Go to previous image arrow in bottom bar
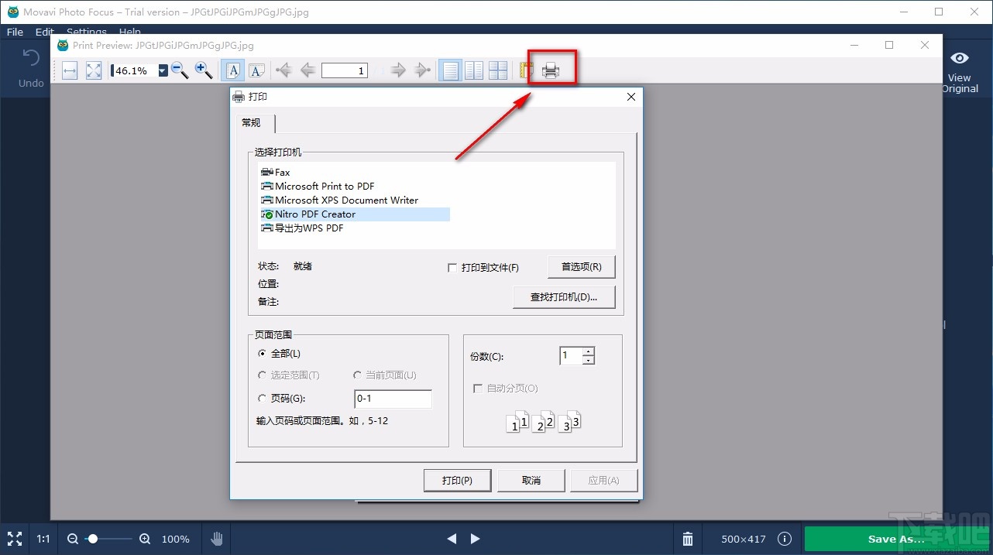 (452, 539)
